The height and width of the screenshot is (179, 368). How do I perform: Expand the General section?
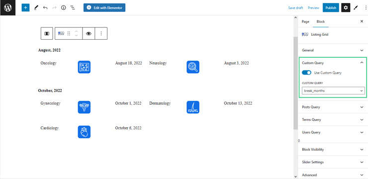pos(332,50)
